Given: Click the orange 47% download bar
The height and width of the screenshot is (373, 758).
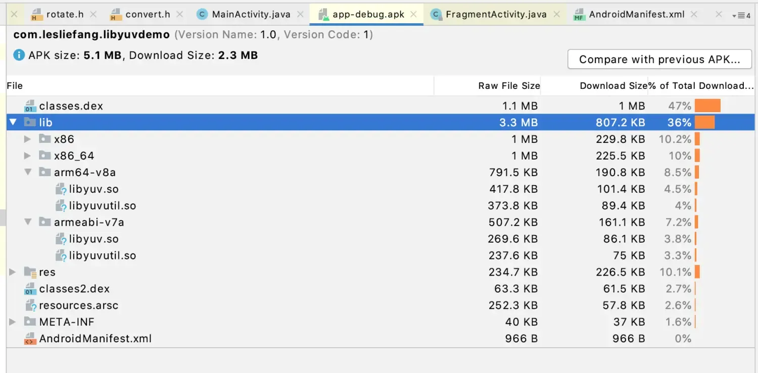Looking at the screenshot, I should point(707,106).
